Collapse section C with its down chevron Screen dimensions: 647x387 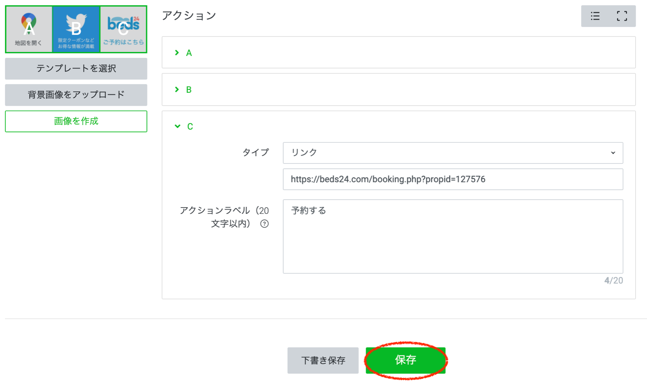[x=177, y=126]
